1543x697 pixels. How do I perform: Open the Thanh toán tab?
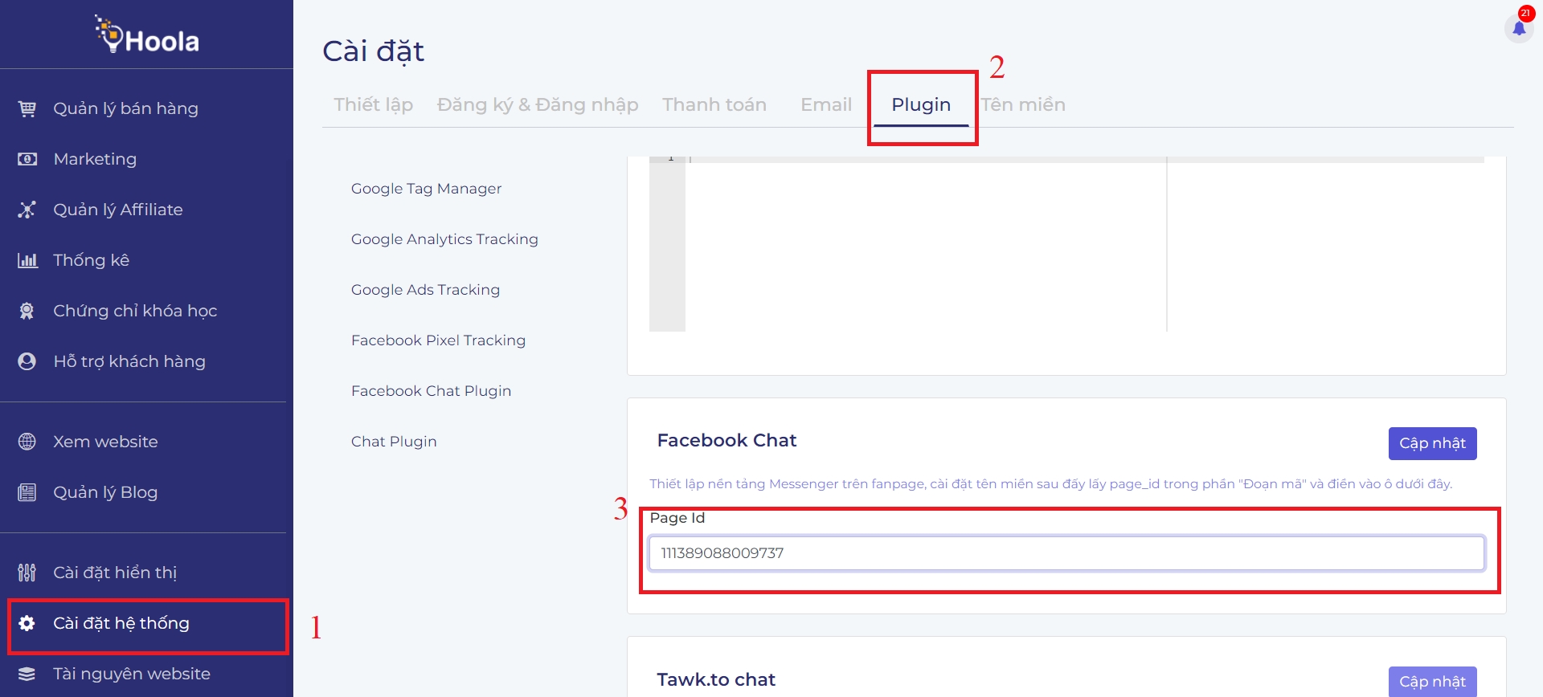pos(714,104)
